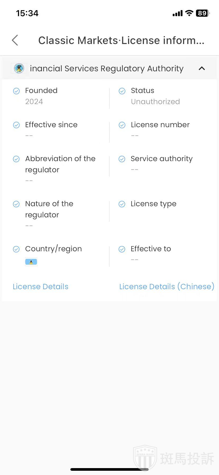Open License Details (Chinese) link
Viewport: 219px width, 475px height.
tap(167, 287)
